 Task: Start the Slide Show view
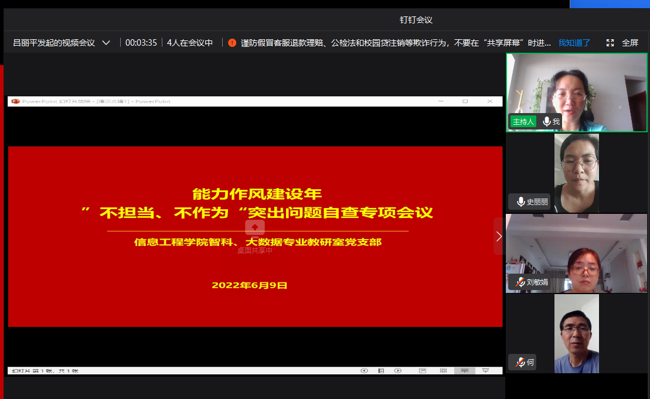pyautogui.click(x=485, y=370)
